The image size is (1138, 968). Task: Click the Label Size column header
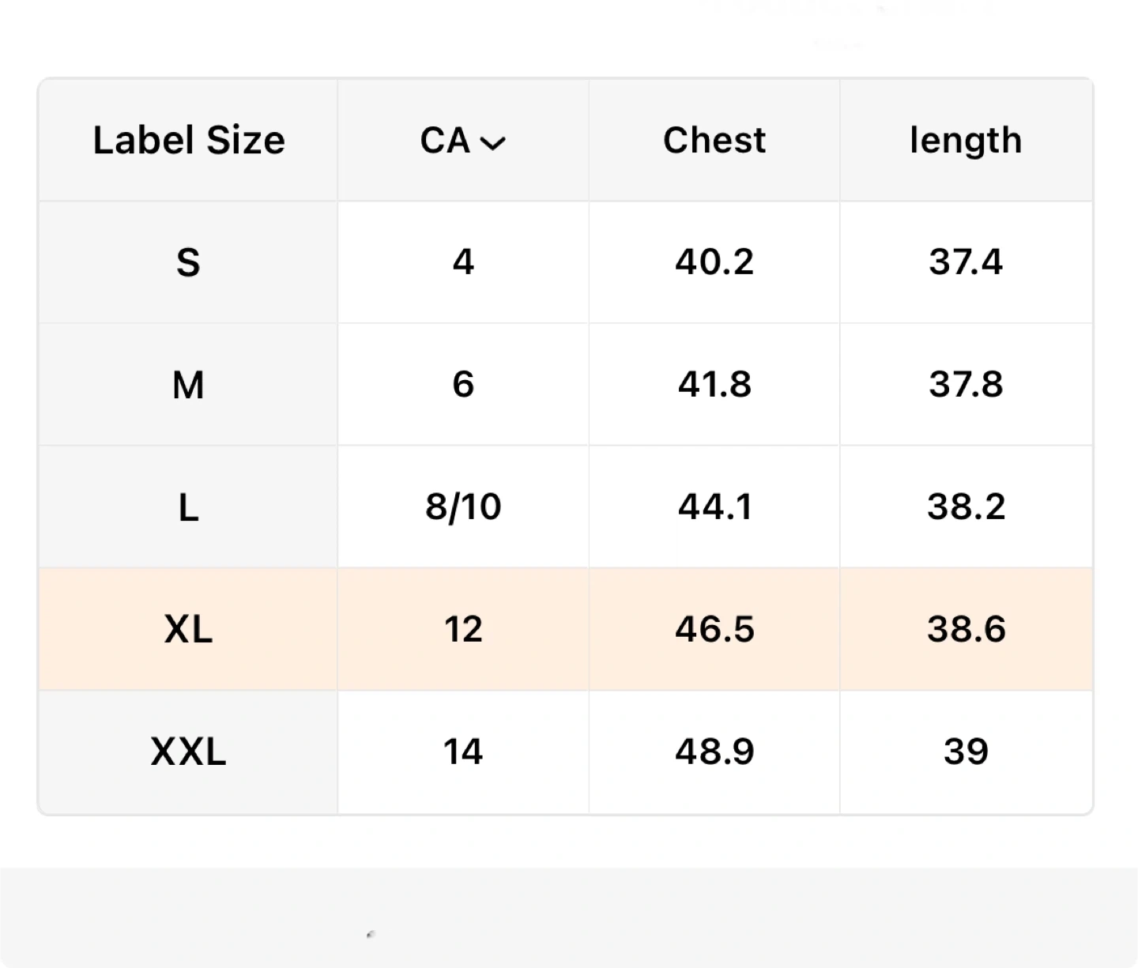[x=189, y=141]
